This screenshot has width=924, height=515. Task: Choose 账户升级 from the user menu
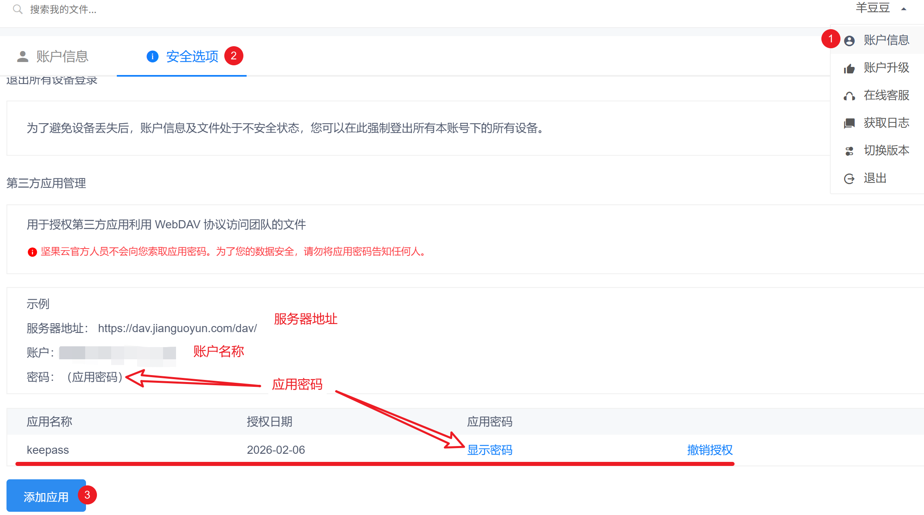click(886, 68)
